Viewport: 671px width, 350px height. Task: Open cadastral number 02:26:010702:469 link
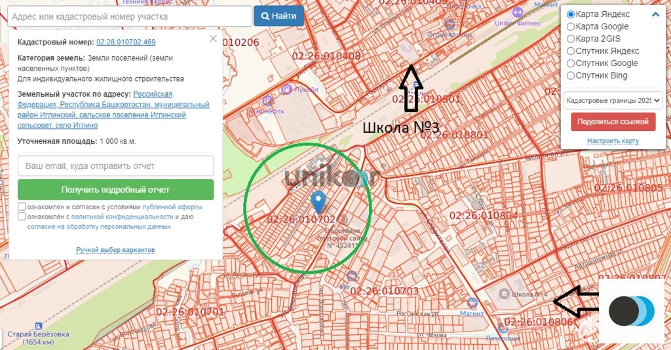[x=126, y=42]
